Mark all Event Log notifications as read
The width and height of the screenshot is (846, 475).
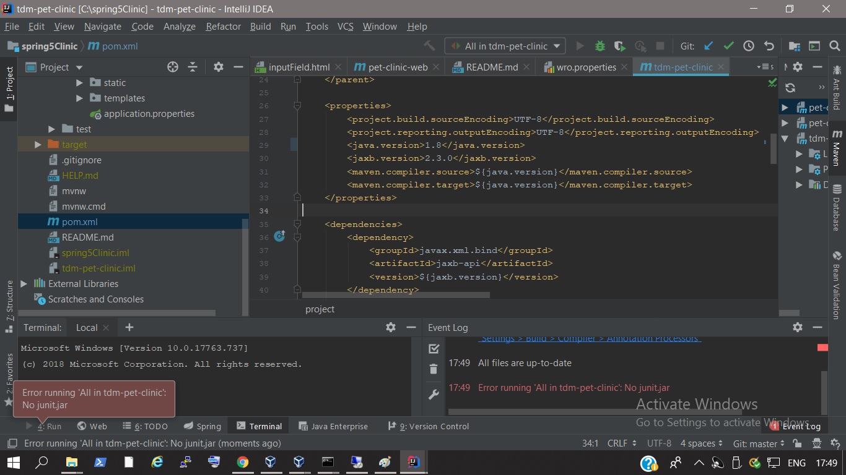[434, 349]
